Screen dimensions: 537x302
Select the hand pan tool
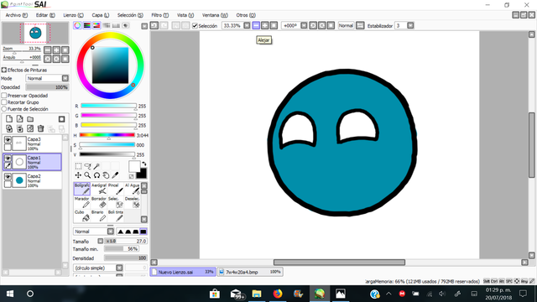(107, 175)
